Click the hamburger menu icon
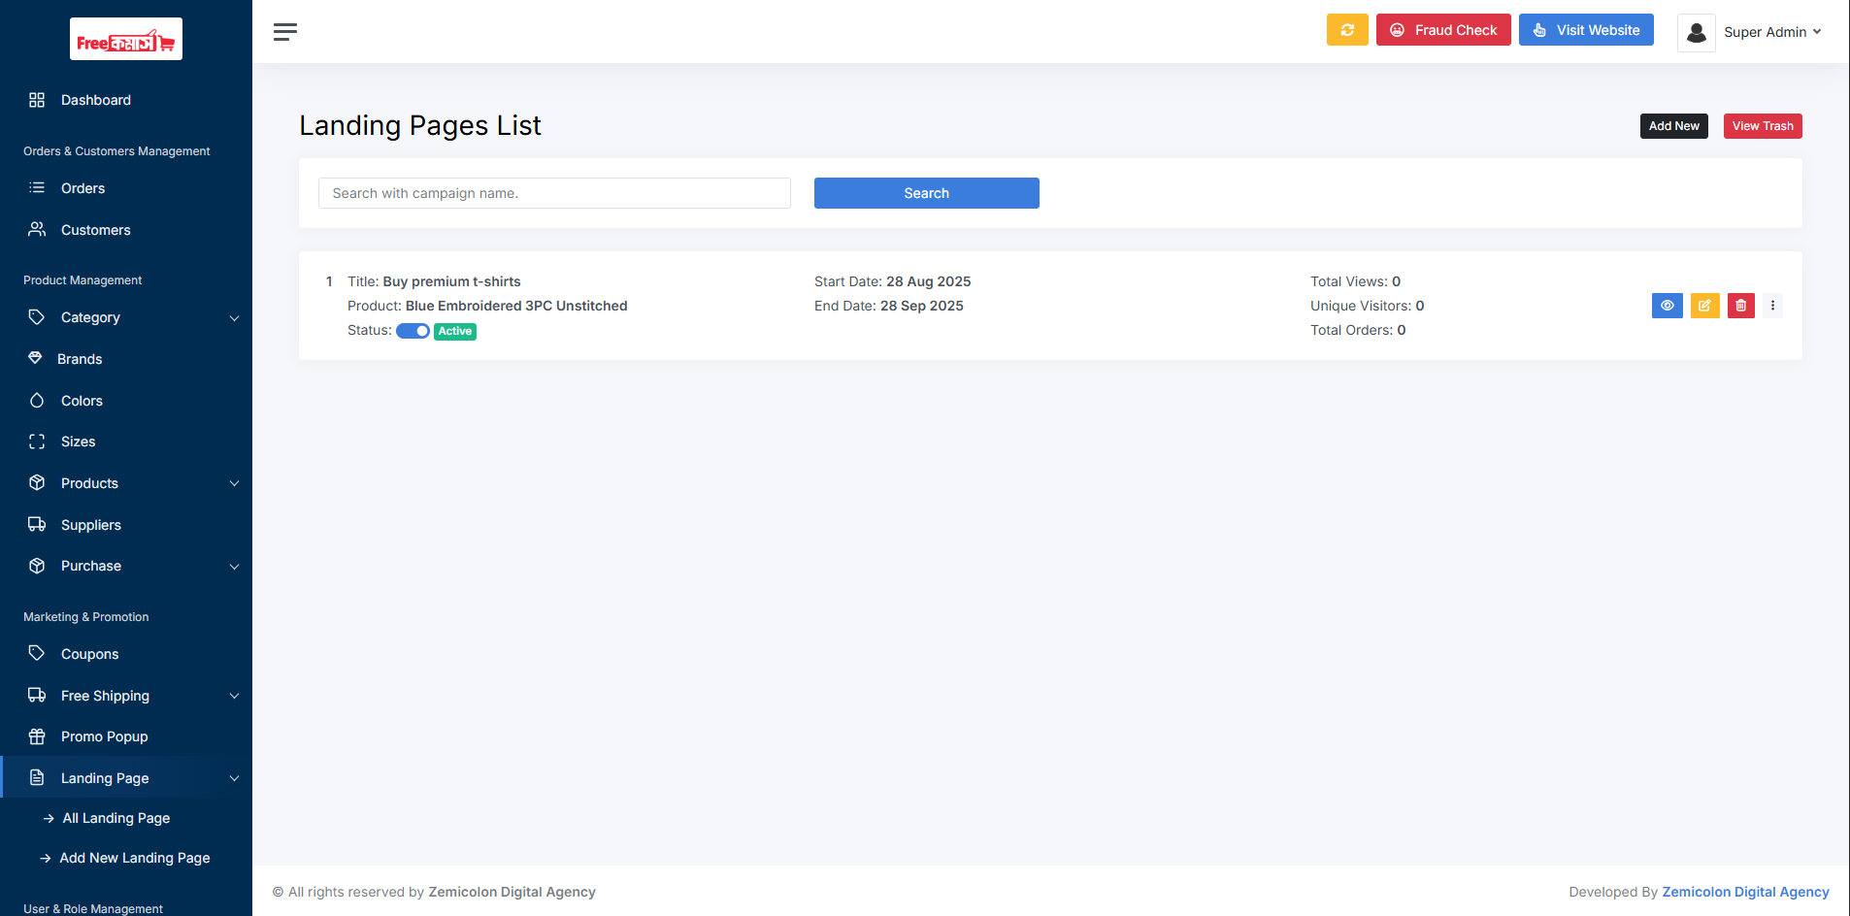1850x916 pixels. (284, 32)
